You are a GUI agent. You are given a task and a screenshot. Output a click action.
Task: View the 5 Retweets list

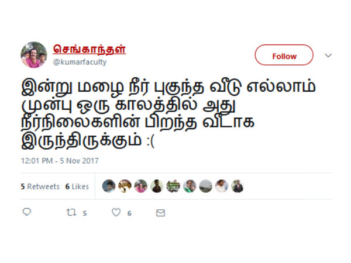click(40, 186)
